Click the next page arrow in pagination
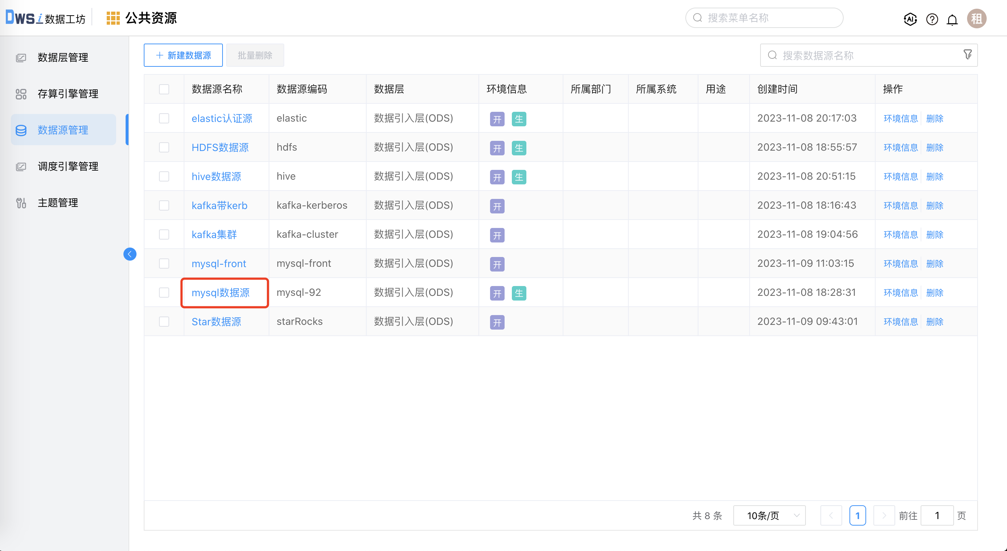Screen dimensions: 1007x551 tap(884, 515)
